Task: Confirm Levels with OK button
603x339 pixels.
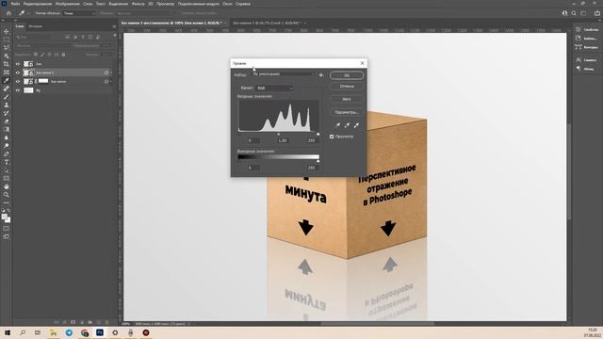Action: coord(347,75)
